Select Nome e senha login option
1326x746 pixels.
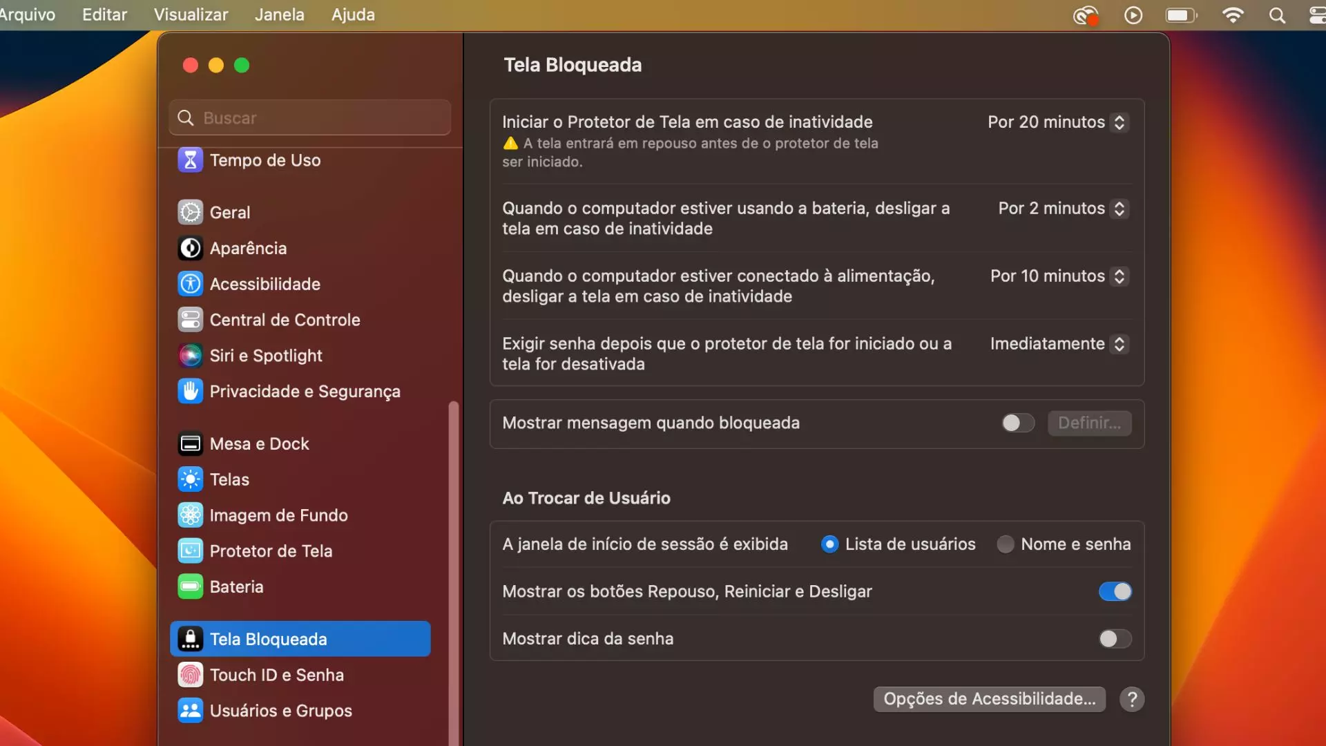pos(1006,544)
